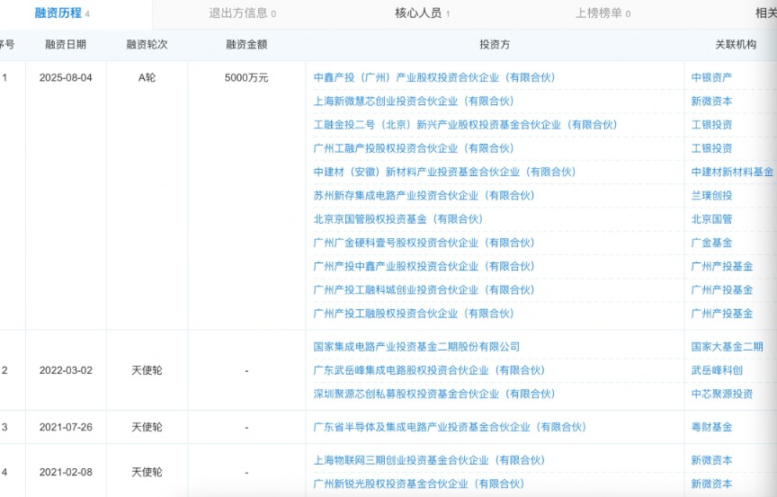777x497 pixels.
Task: Select the date cell 2022-03-02
Action: 66,370
